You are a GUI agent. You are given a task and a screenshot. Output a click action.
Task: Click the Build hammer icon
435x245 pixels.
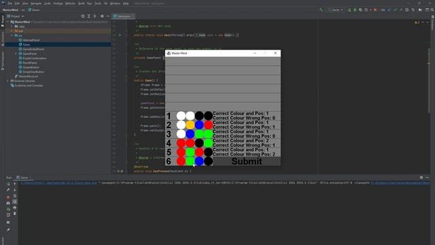click(x=321, y=10)
